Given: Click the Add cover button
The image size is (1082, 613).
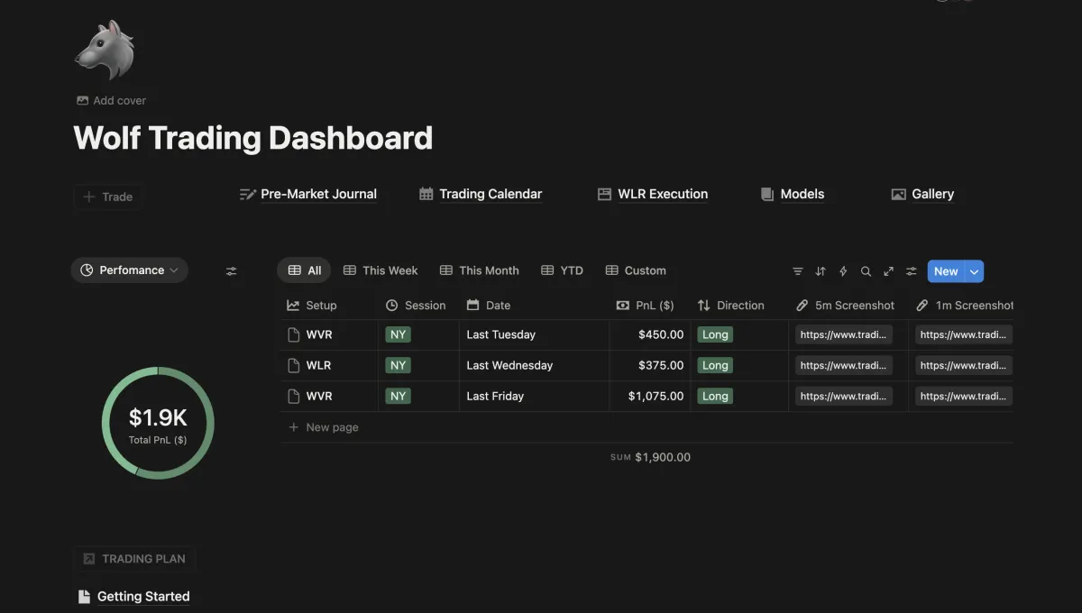Looking at the screenshot, I should coord(111,100).
